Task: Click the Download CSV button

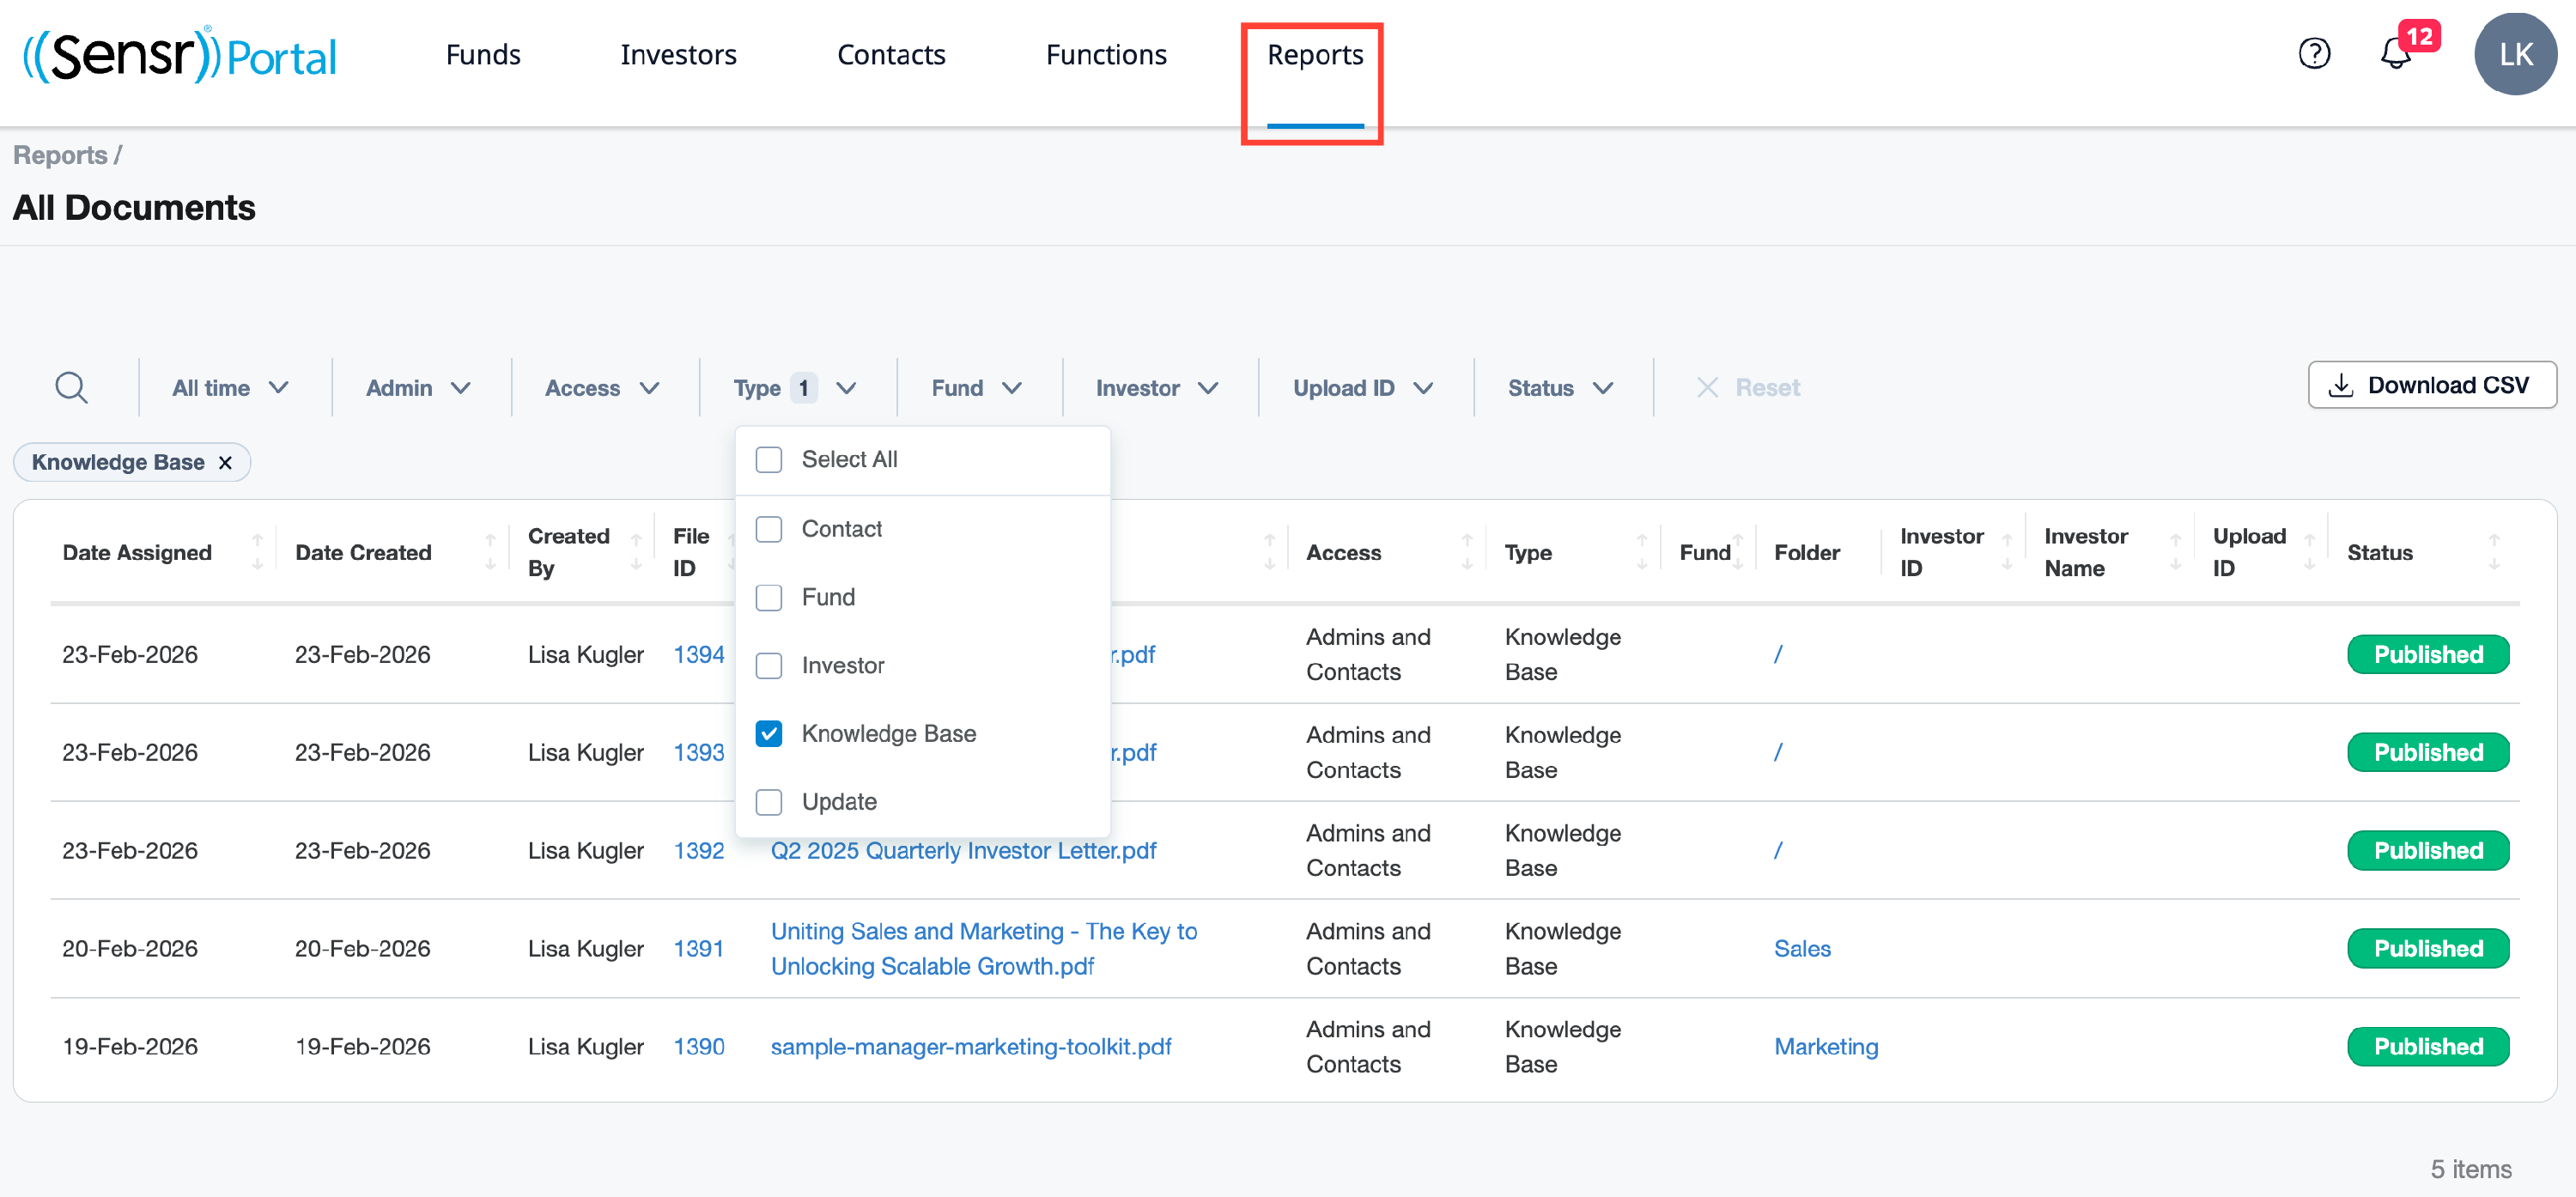Action: (2431, 385)
